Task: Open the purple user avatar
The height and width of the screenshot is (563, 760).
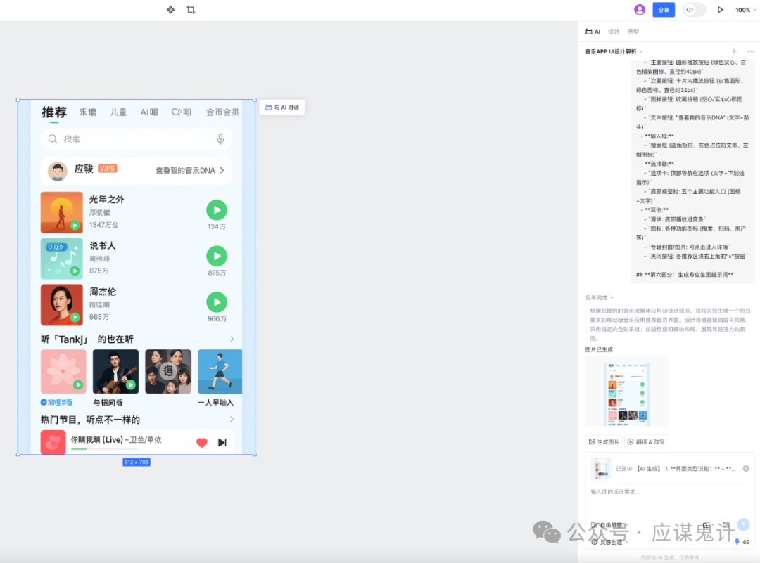Action: pos(639,10)
